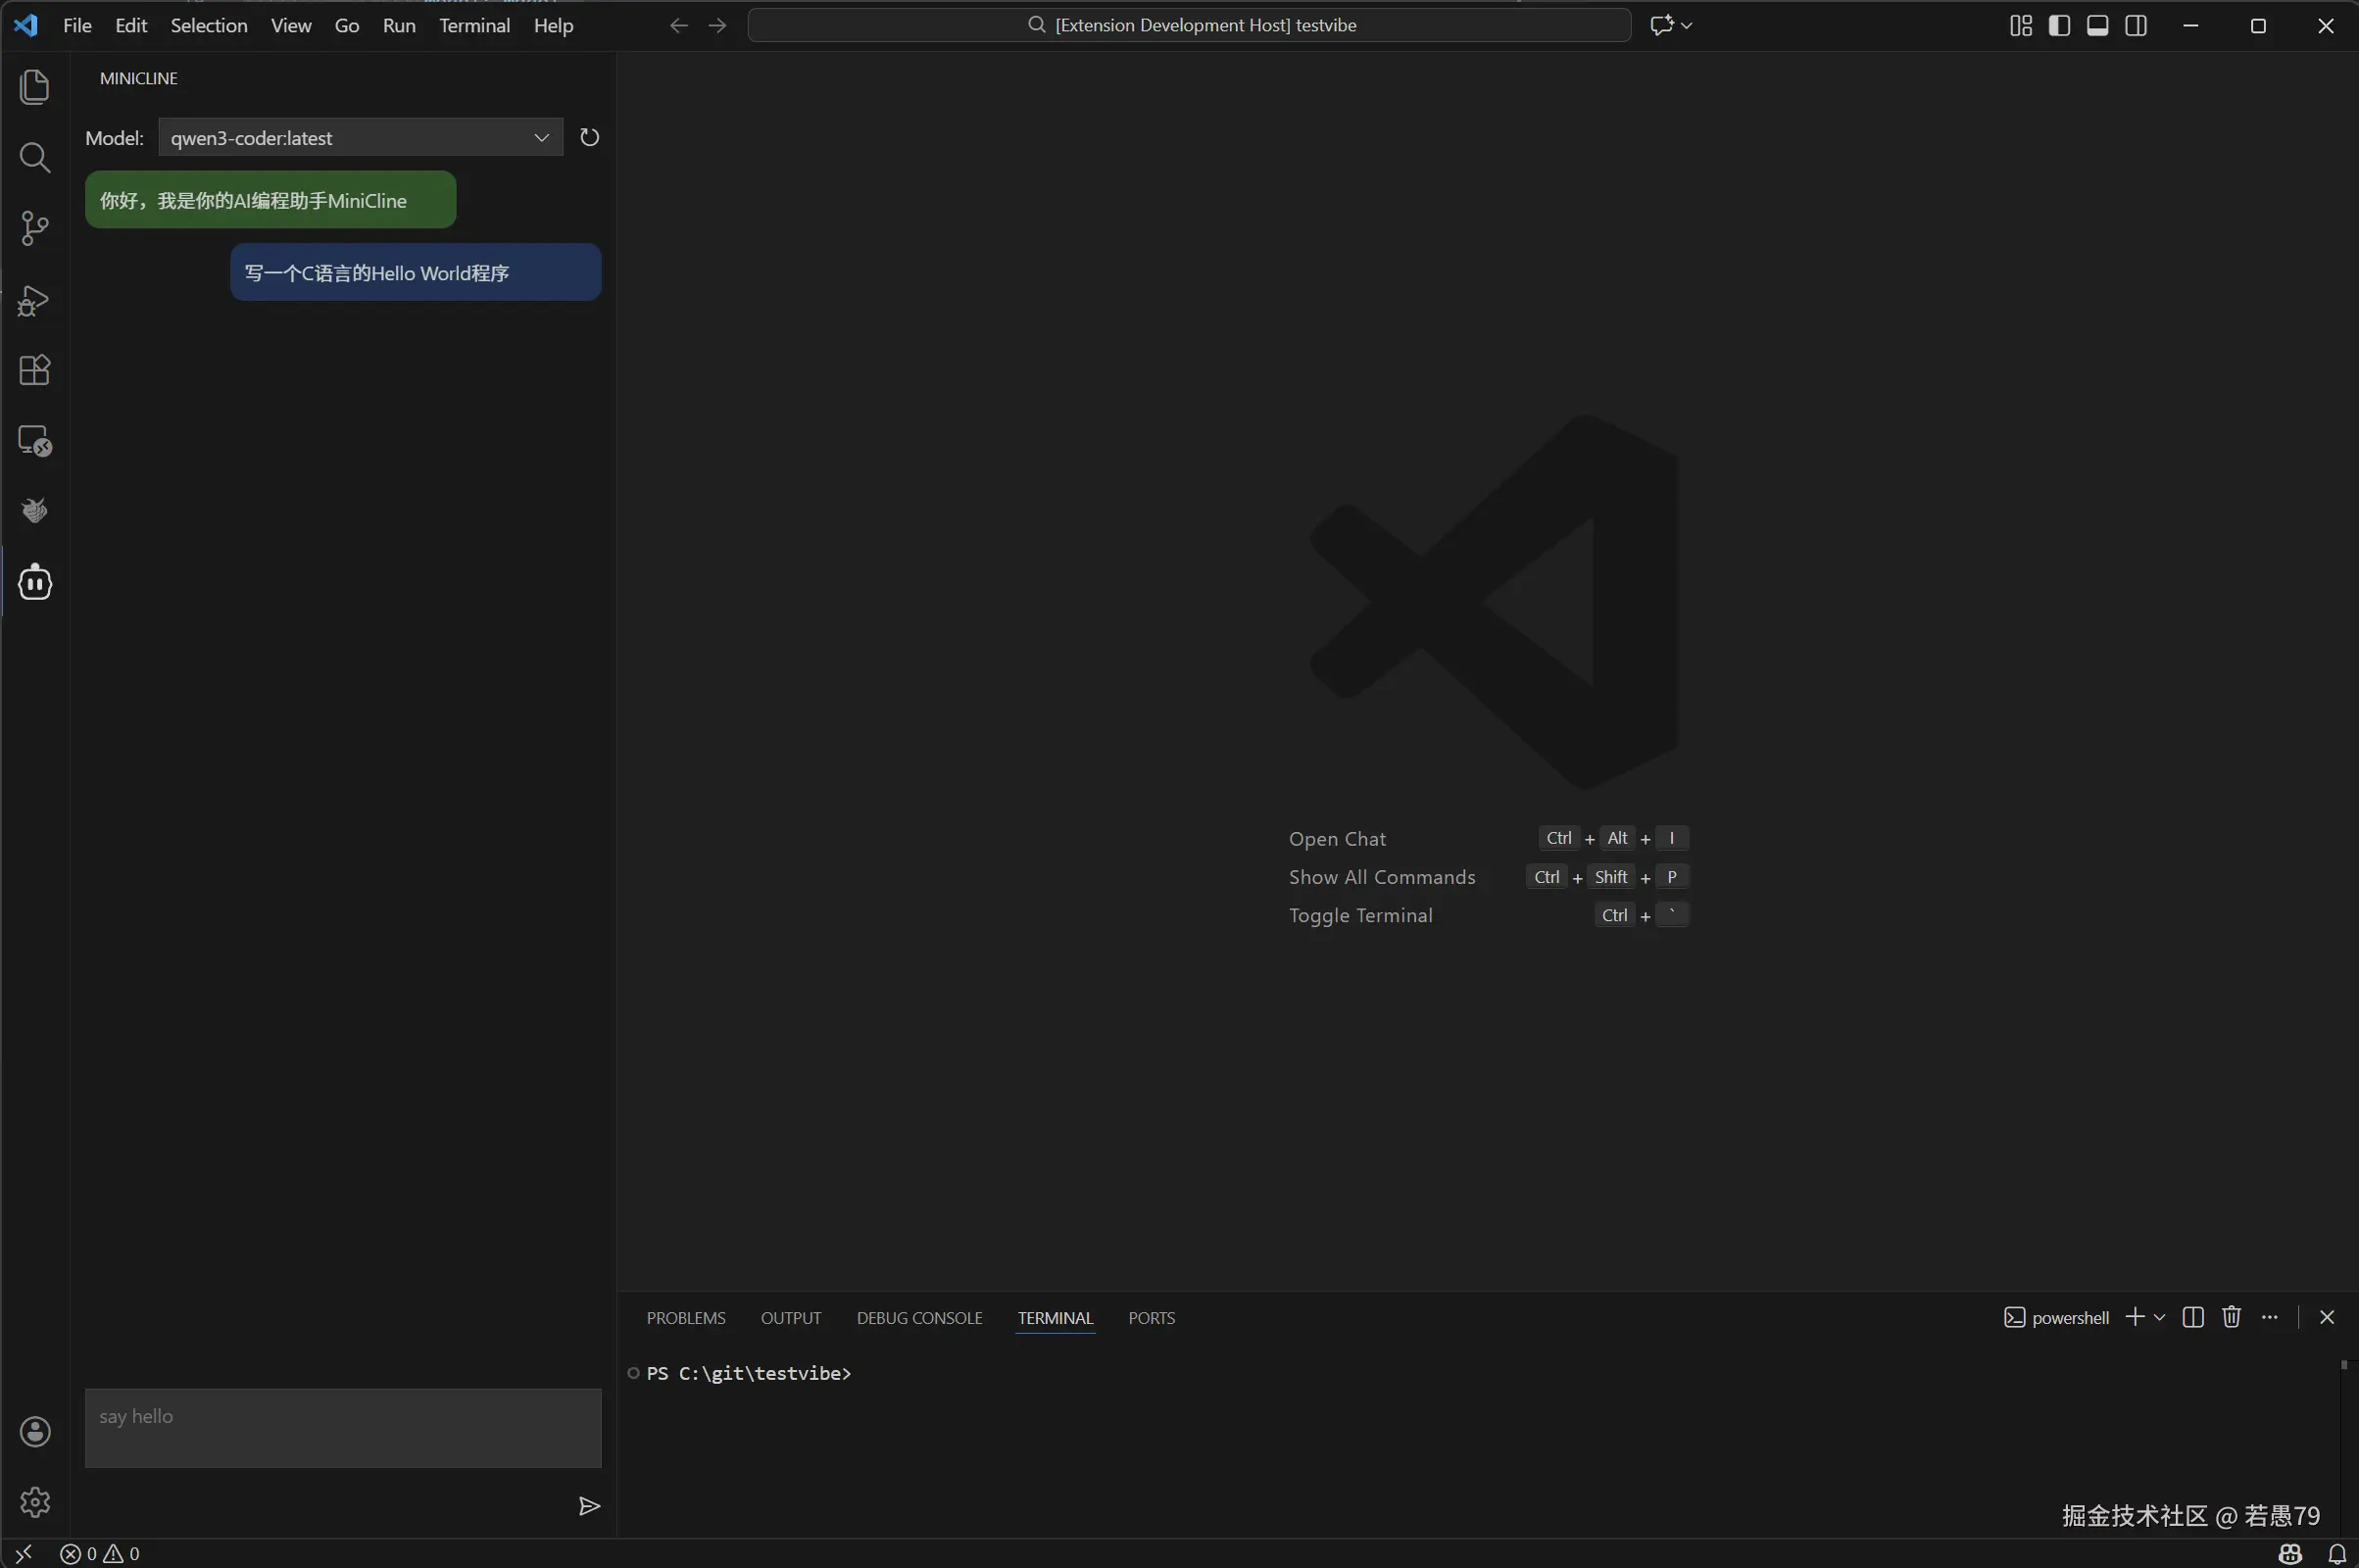2359x1568 pixels.
Task: Refresh the model list
Action: pos(589,137)
